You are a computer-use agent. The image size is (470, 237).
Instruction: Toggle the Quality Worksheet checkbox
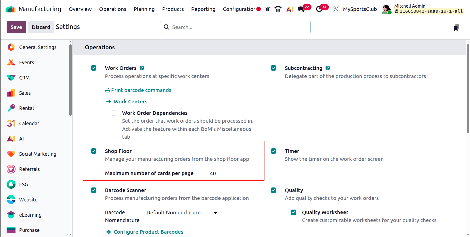[294, 212]
